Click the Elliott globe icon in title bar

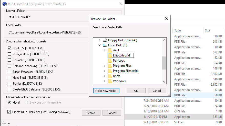[x=5, y=4]
